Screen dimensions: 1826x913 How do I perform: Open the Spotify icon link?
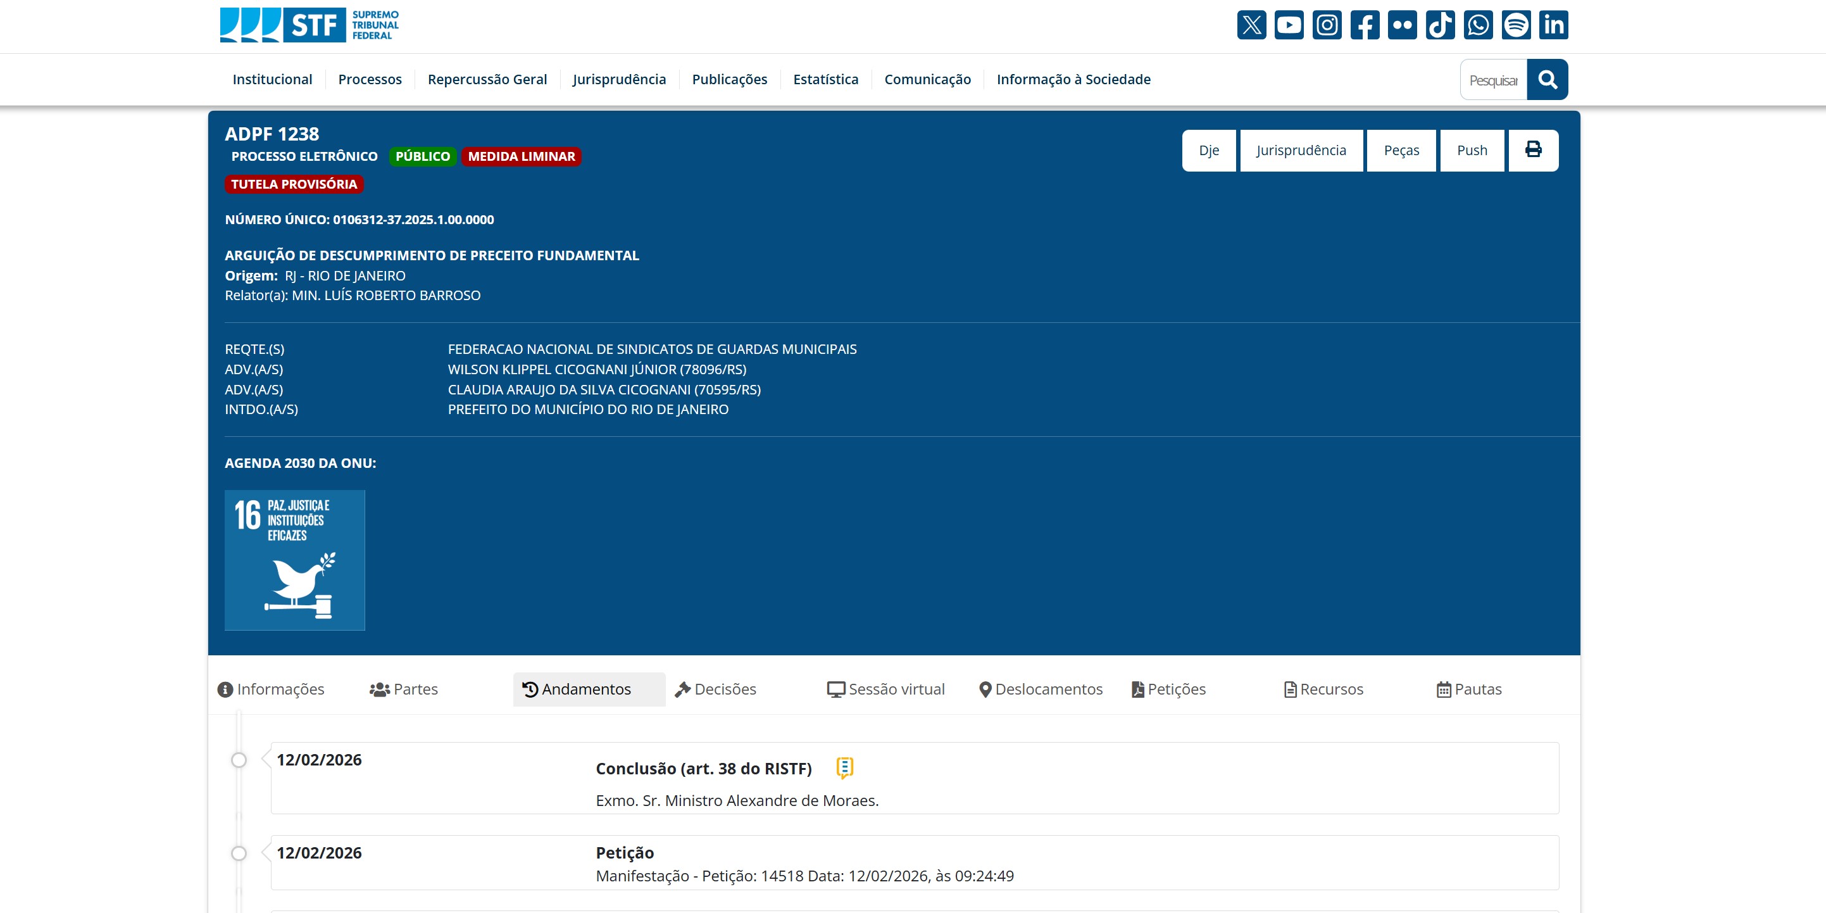tap(1515, 25)
